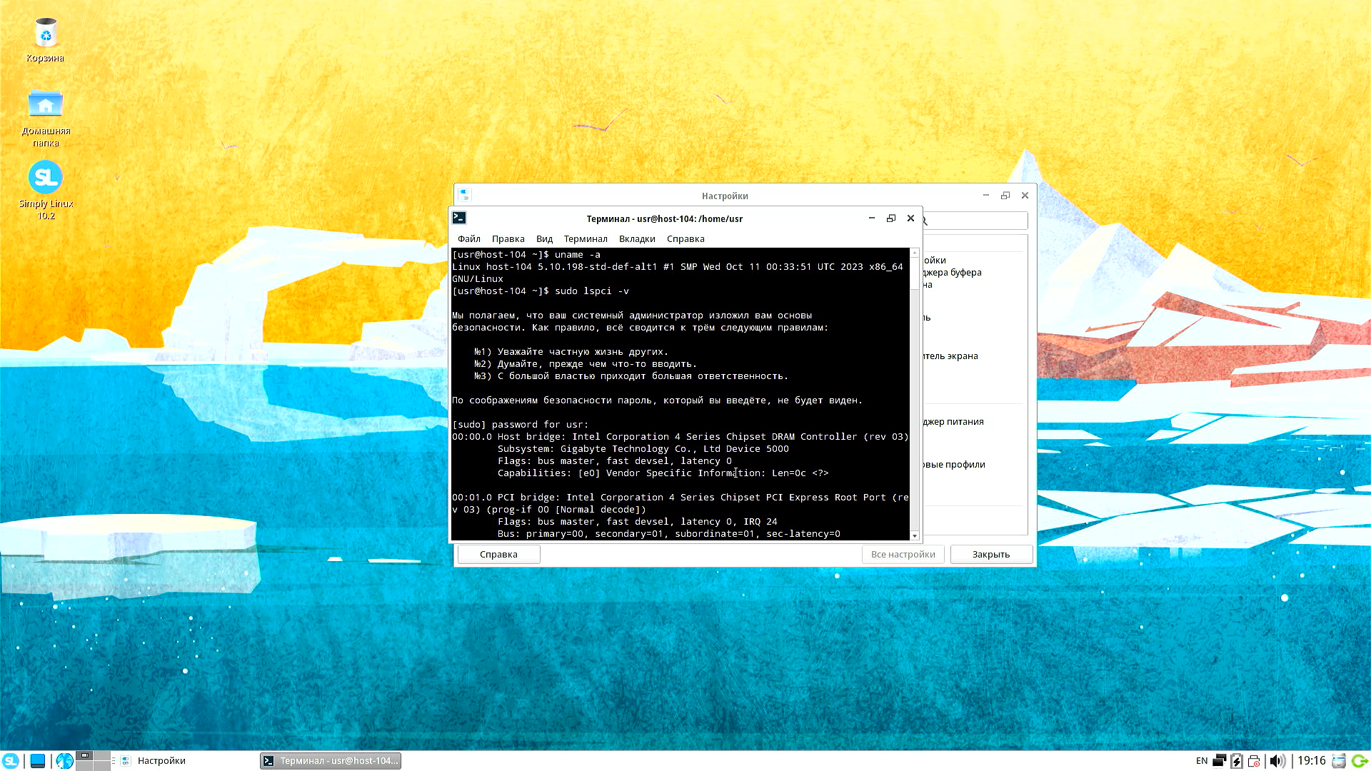This screenshot has width=1371, height=771.
Task: Click the show desktop panel icon
Action: [38, 761]
